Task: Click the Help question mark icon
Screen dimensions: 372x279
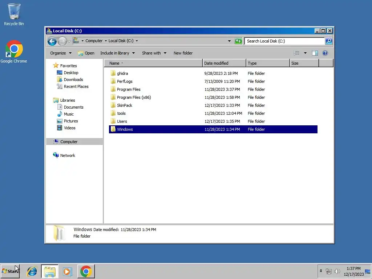Action: tap(325, 53)
